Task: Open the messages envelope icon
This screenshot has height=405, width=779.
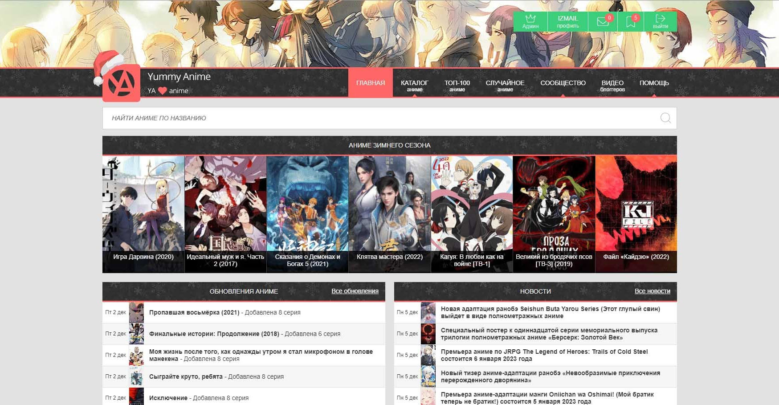Action: [x=603, y=21]
